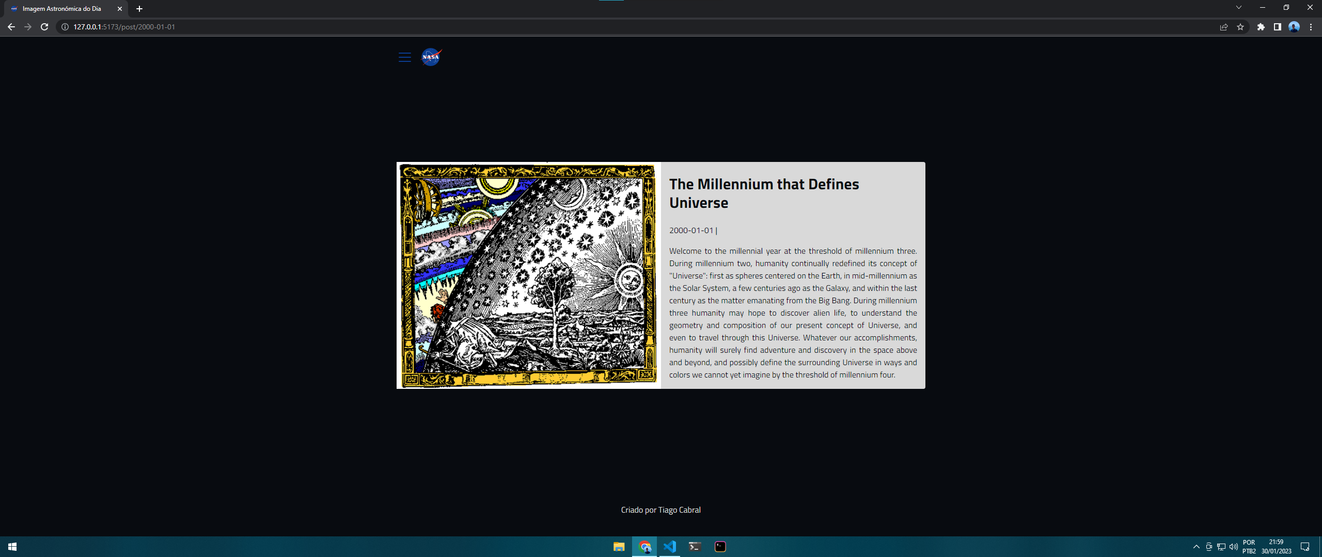
Task: Click the speaker icon in the system tray
Action: tap(1234, 547)
